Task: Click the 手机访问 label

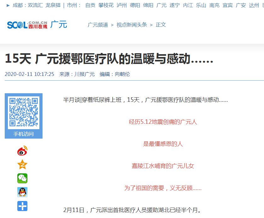Action: point(24,134)
